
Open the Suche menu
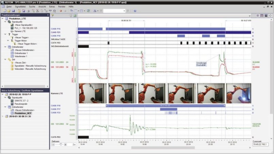pos(32,7)
